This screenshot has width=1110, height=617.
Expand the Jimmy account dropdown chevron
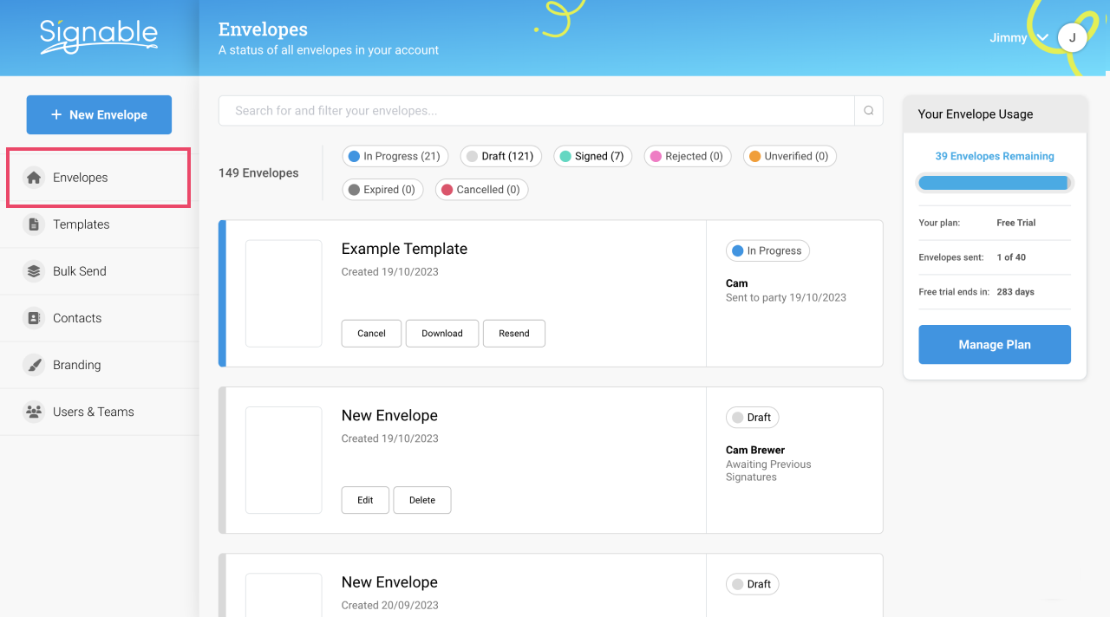coord(1042,38)
